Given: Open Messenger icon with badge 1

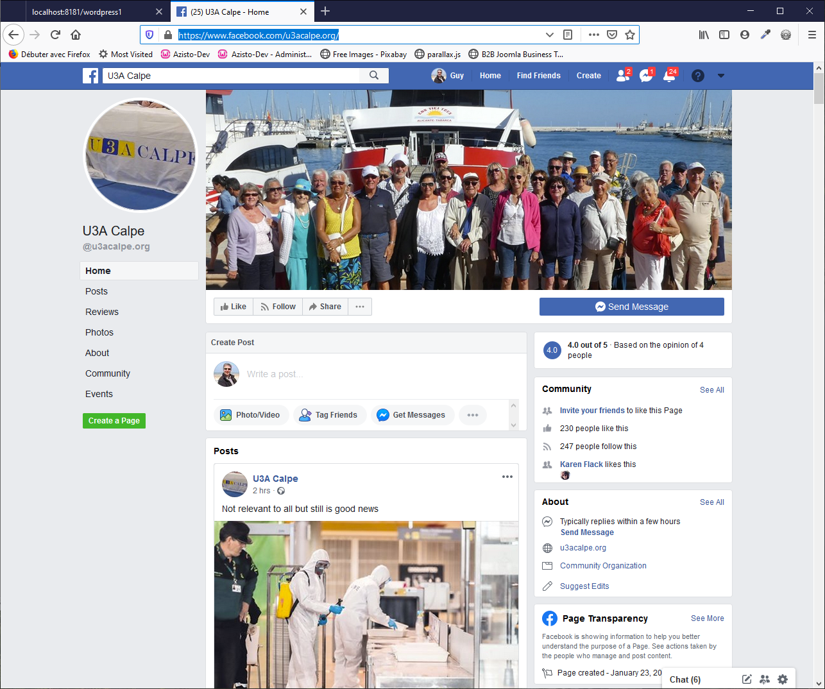Looking at the screenshot, I should [646, 75].
